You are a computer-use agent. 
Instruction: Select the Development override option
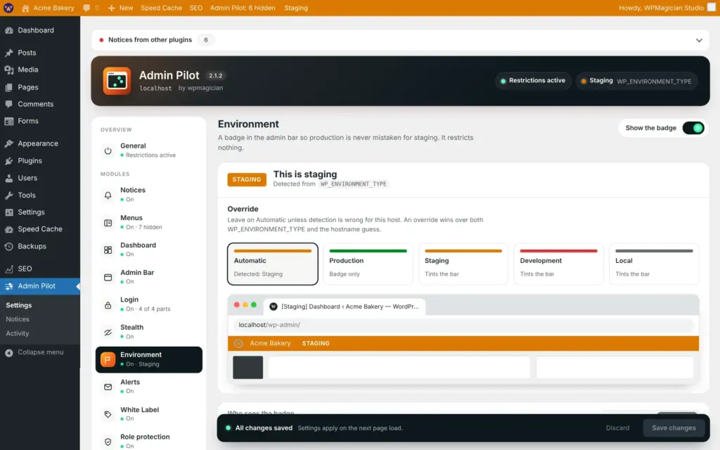point(558,264)
